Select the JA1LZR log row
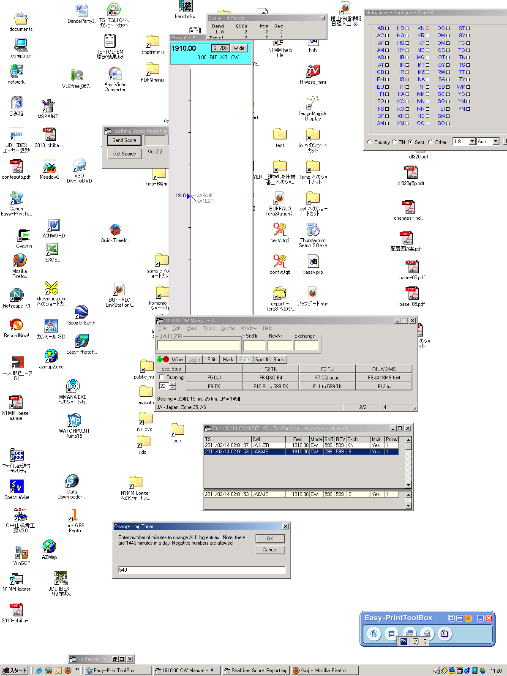The image size is (507, 676). coord(301,445)
